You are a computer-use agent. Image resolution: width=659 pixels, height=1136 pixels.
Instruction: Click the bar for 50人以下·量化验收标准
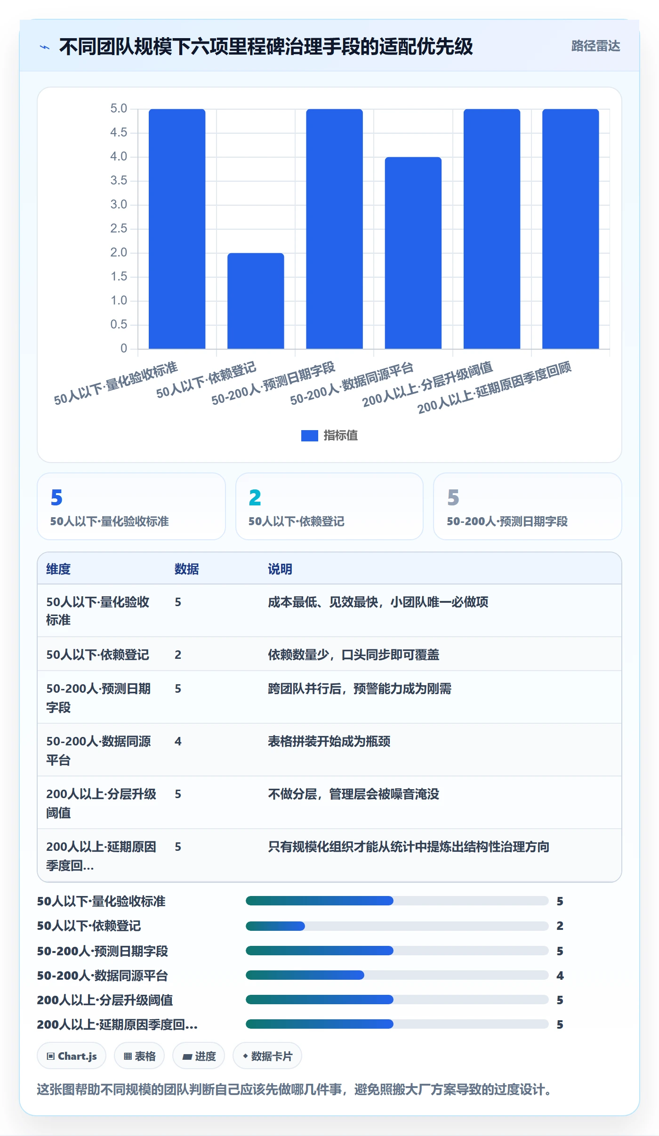[x=177, y=229]
